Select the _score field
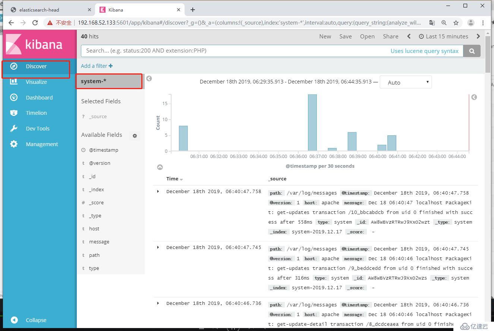 click(96, 203)
